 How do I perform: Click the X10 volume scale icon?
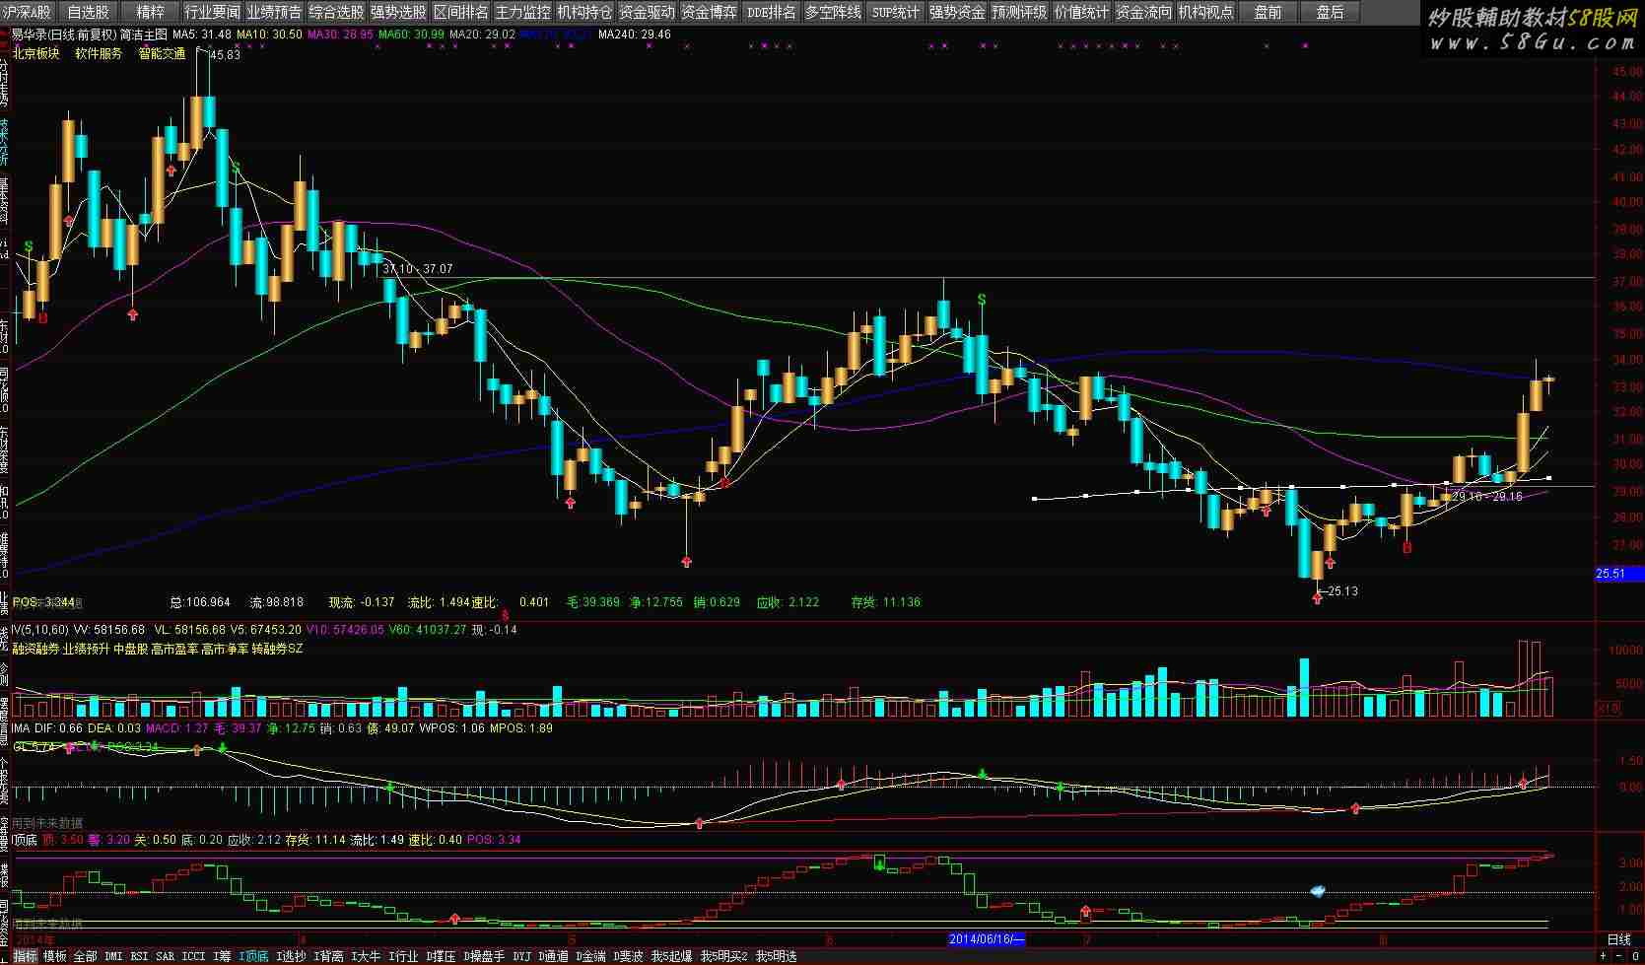point(1608,708)
